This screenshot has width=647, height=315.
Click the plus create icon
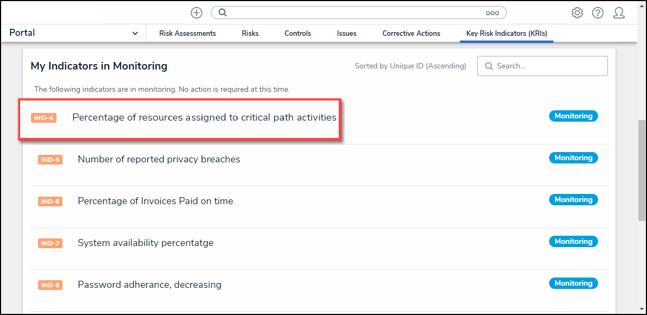[x=196, y=12]
